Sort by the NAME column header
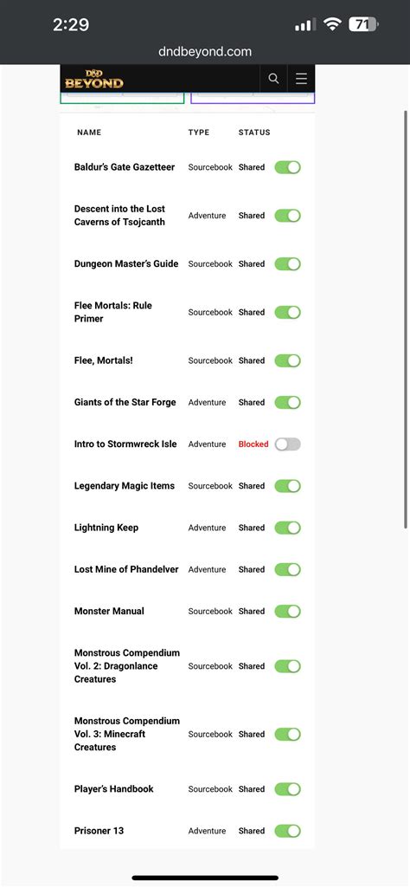 (x=89, y=133)
